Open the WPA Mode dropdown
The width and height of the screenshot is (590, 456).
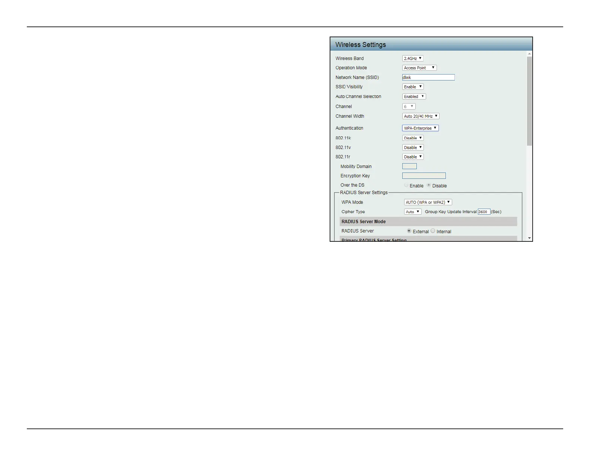pyautogui.click(x=428, y=202)
